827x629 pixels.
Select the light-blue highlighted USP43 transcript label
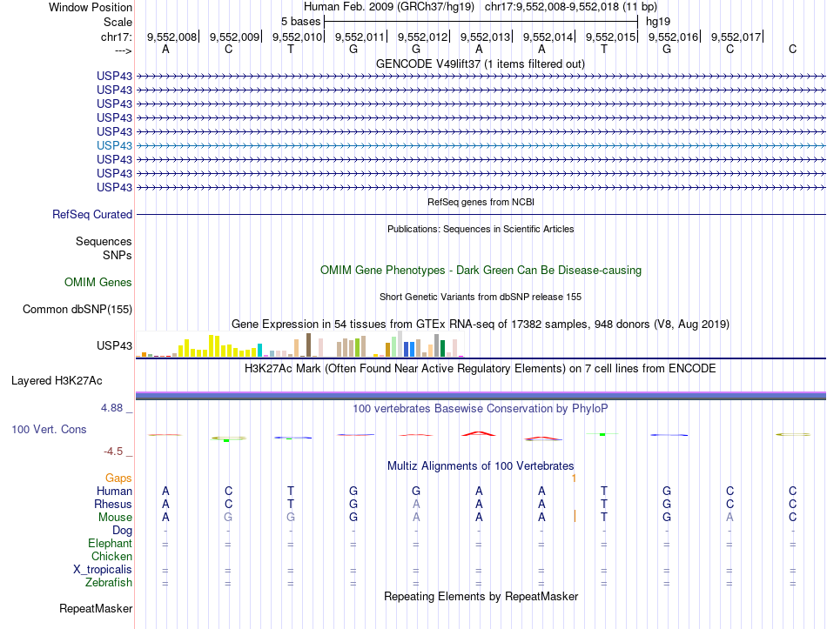[114, 145]
